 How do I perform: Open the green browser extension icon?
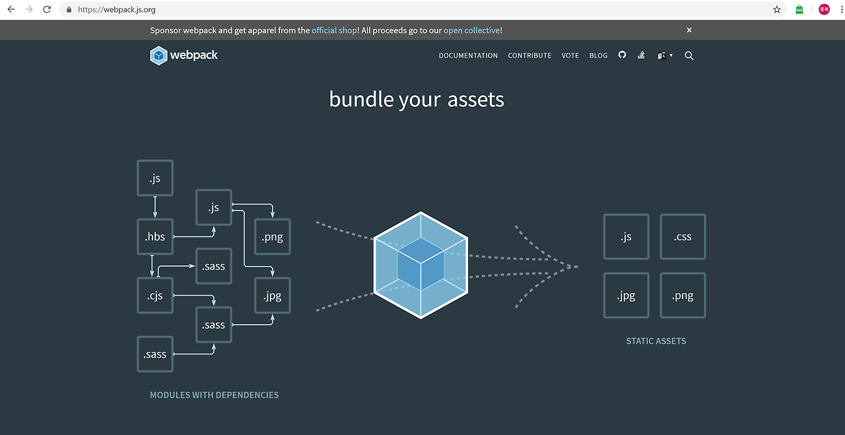pos(799,9)
